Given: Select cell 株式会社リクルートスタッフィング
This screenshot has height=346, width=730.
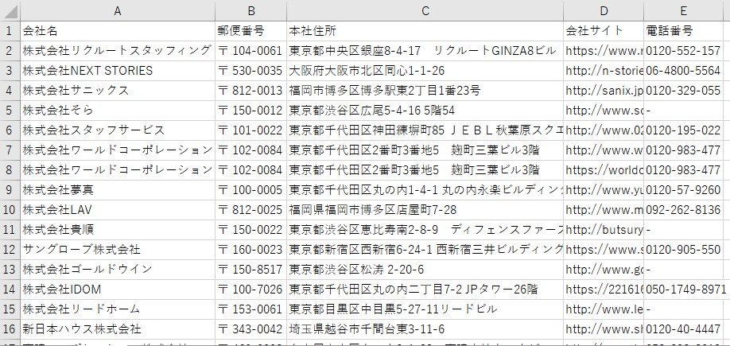Looking at the screenshot, I should click(x=118, y=51).
